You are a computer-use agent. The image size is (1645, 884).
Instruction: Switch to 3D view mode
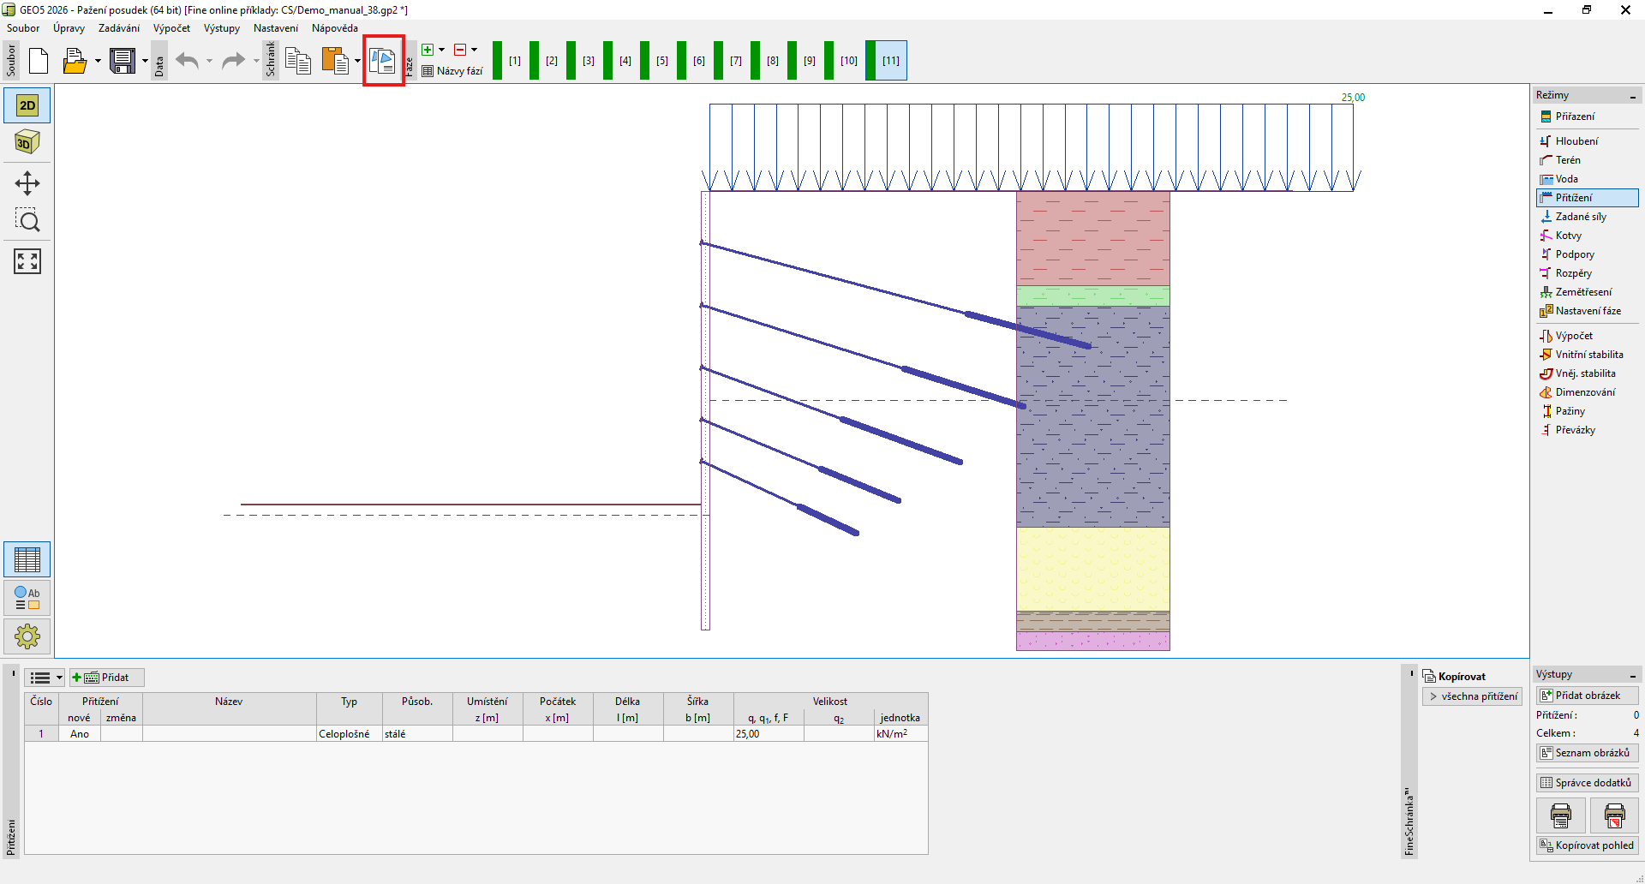pos(27,142)
